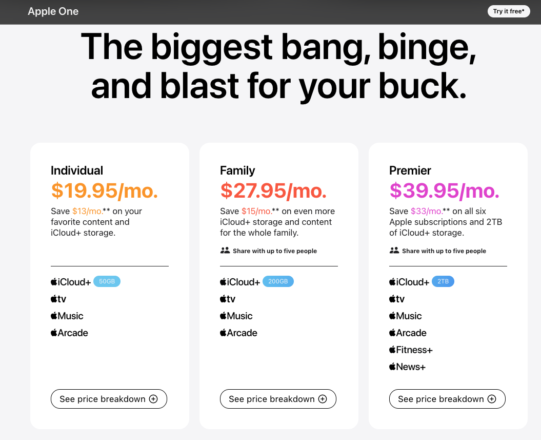
Task: Expand Individual plan price breakdown
Action: pyautogui.click(x=109, y=399)
